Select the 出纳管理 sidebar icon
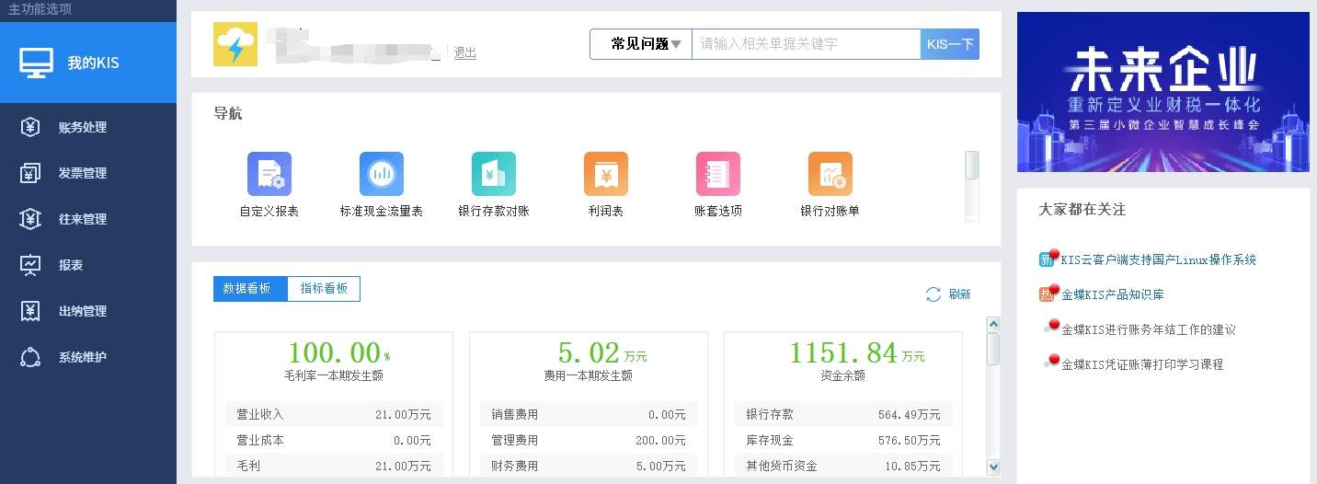 pyautogui.click(x=30, y=311)
